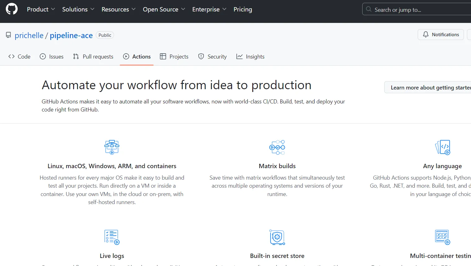Click the repository book icon beside prichelle
The width and height of the screenshot is (471, 266).
pyautogui.click(x=8, y=35)
